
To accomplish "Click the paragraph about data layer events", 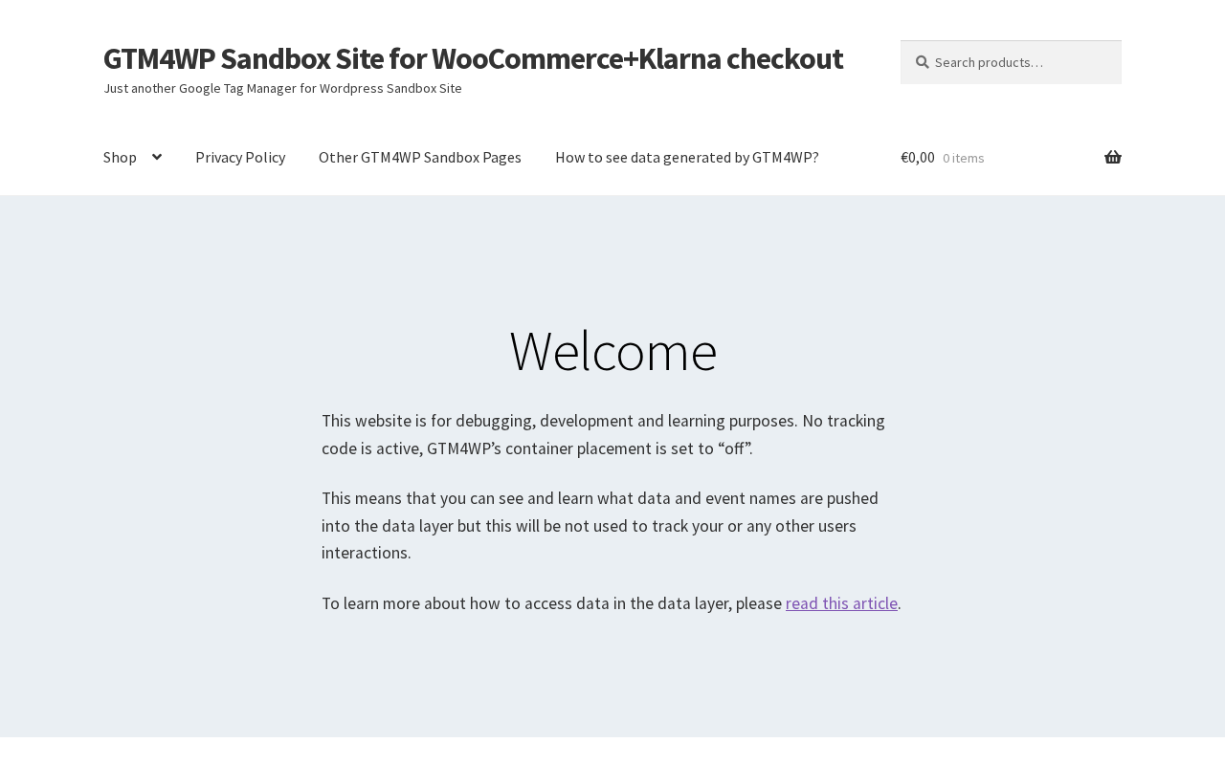I will [x=600, y=525].
